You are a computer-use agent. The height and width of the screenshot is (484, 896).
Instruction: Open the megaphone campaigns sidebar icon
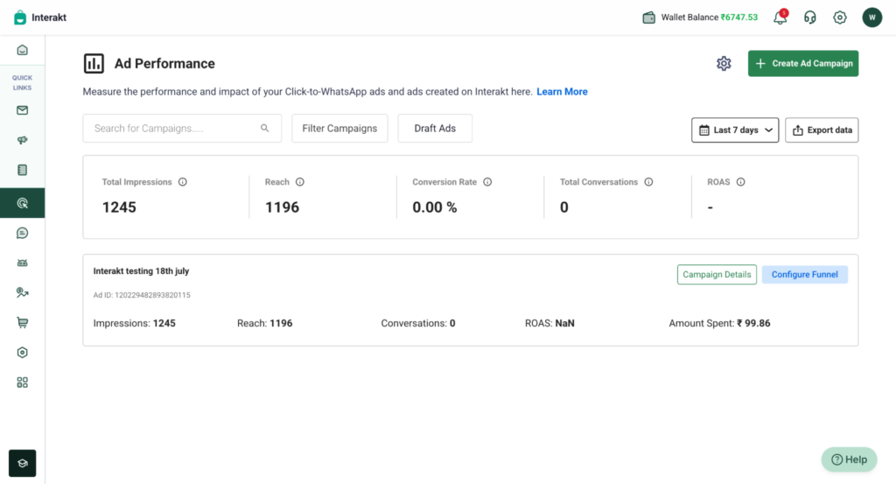[22, 140]
